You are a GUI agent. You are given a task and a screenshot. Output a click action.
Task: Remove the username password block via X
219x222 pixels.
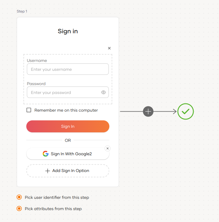point(109,48)
